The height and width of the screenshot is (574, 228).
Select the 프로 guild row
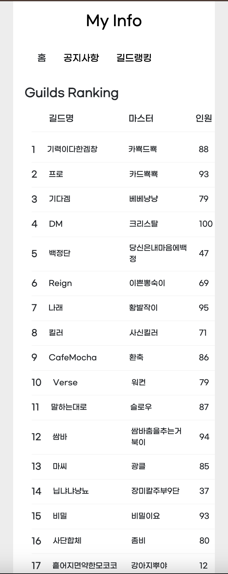click(x=56, y=174)
